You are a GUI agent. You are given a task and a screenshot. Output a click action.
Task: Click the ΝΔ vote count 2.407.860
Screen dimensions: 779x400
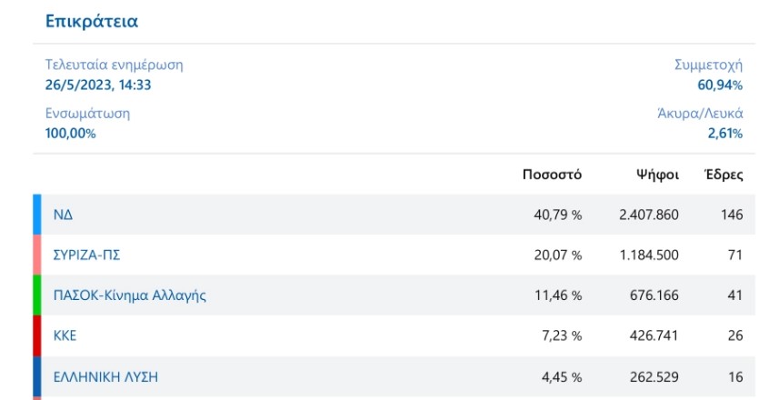(648, 215)
